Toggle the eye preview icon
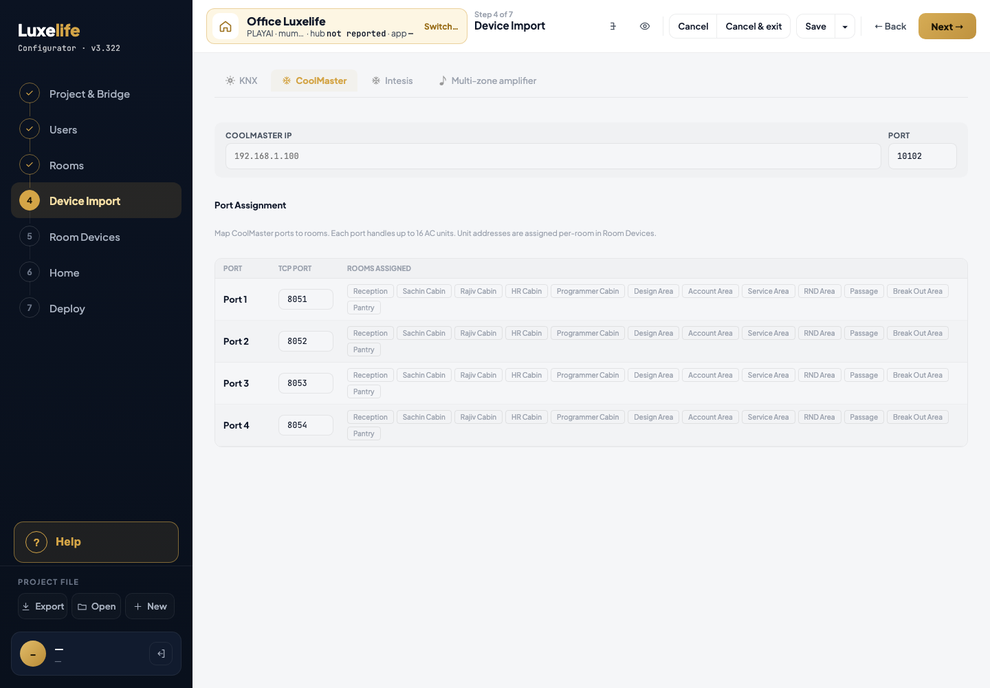Image resolution: width=990 pixels, height=688 pixels. [645, 26]
